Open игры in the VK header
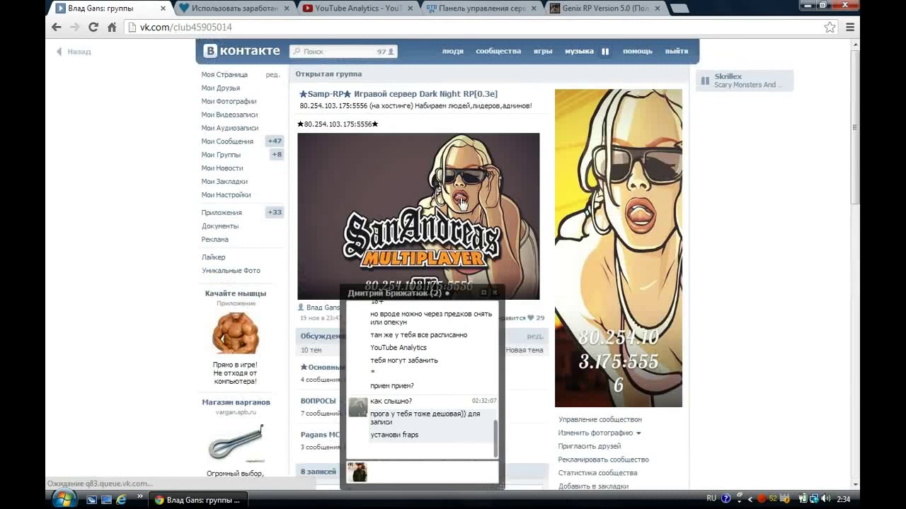Image resolution: width=906 pixels, height=509 pixels. (x=543, y=51)
